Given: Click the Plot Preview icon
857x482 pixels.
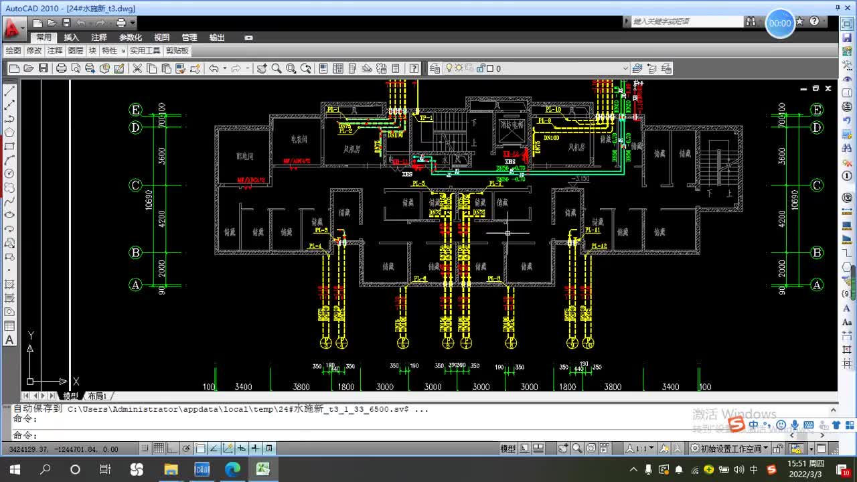Looking at the screenshot, I should 76,68.
